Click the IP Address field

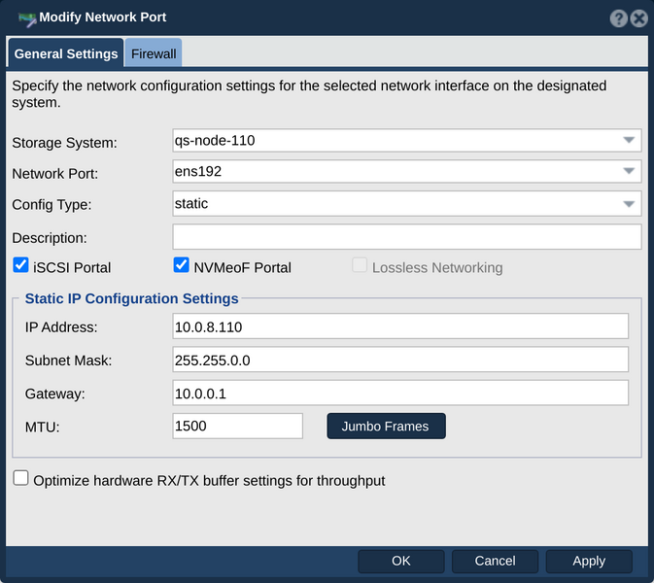[400, 326]
